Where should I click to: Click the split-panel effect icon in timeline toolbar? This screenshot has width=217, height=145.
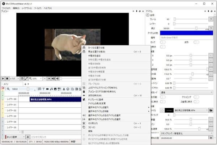click(76, 89)
